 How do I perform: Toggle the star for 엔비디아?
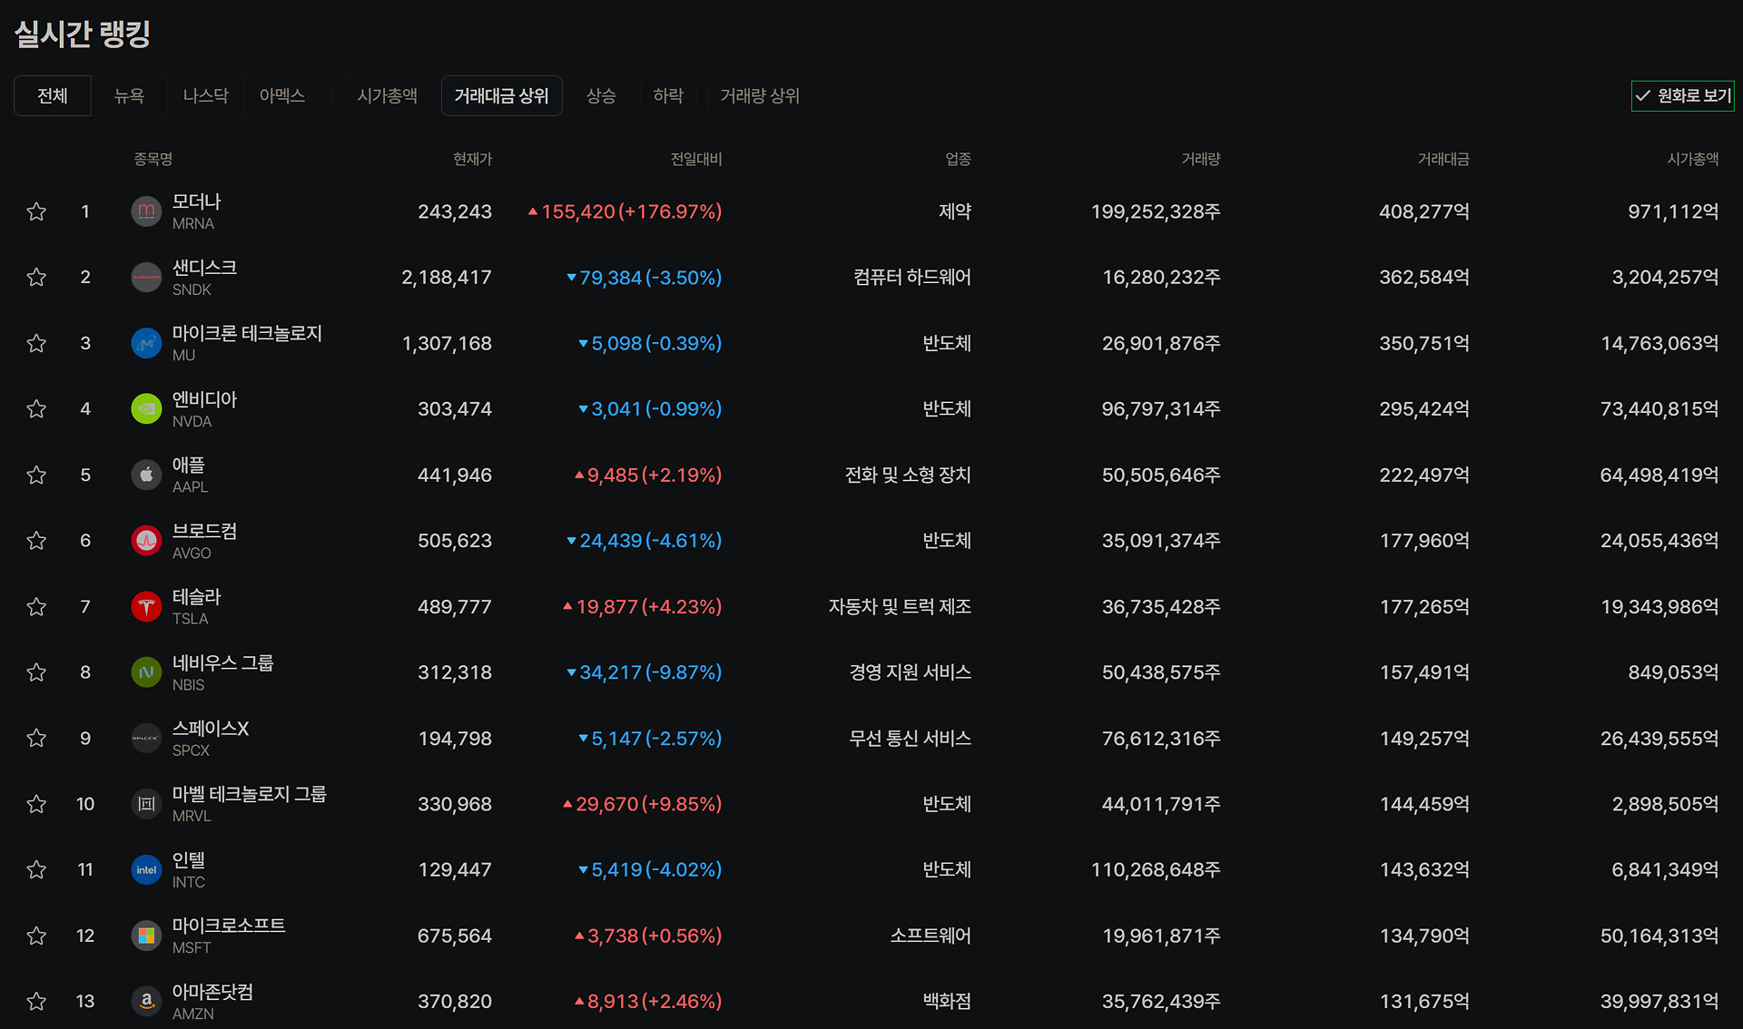click(36, 409)
